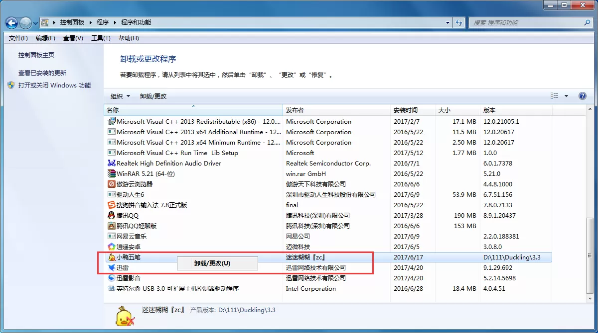Sort by the 版本 column header
Image resolution: width=598 pixels, height=333 pixels.
pyautogui.click(x=516, y=110)
